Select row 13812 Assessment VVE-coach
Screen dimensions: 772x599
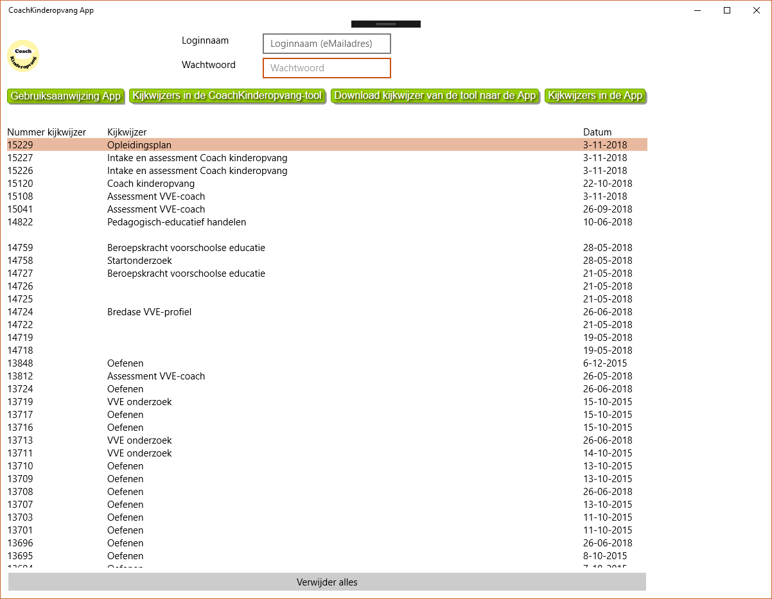click(327, 376)
